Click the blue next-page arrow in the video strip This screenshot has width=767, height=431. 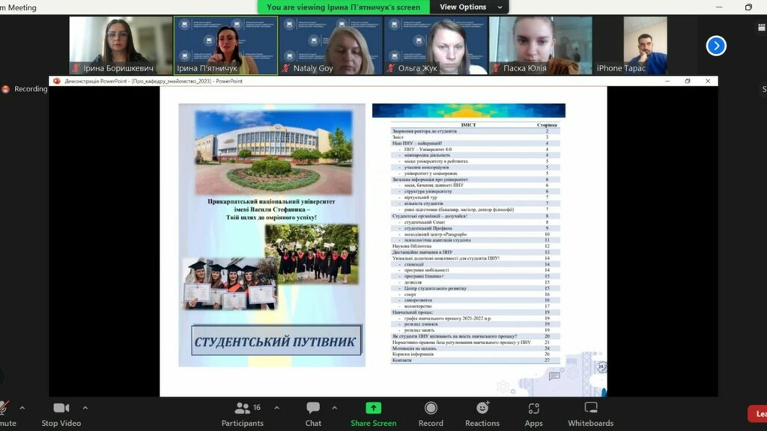[x=716, y=46]
